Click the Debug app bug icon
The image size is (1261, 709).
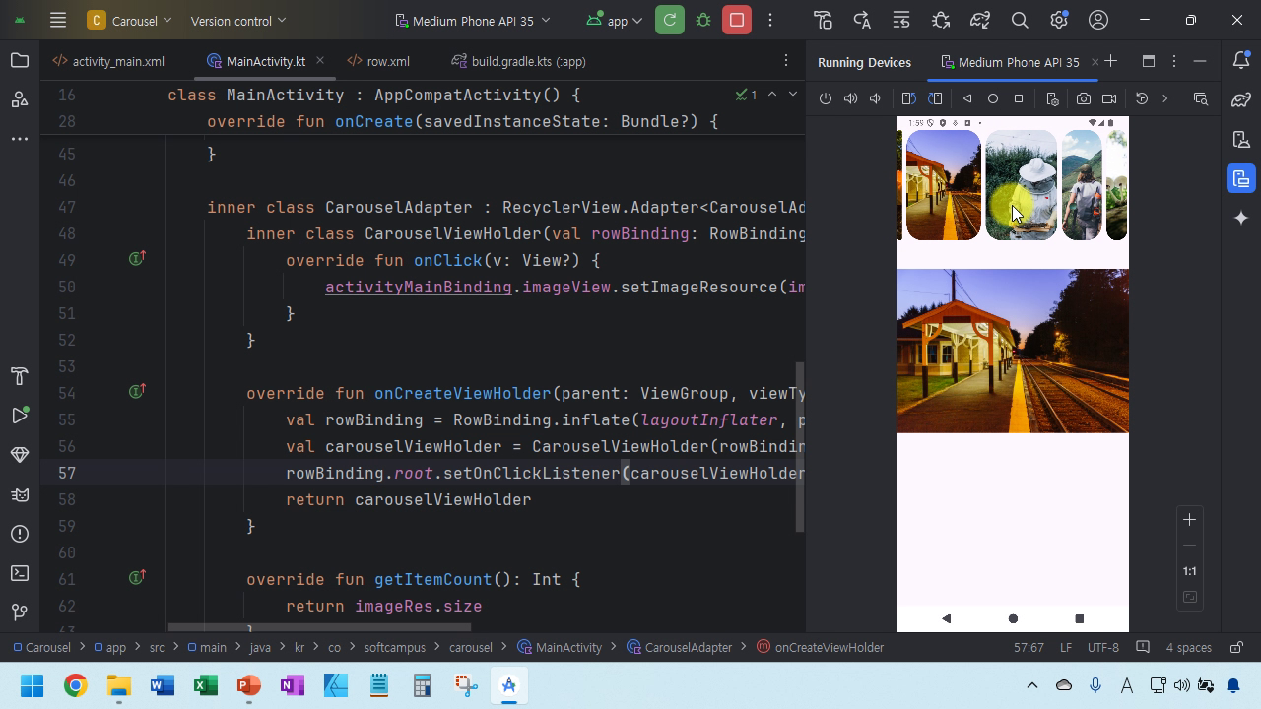pos(703,20)
